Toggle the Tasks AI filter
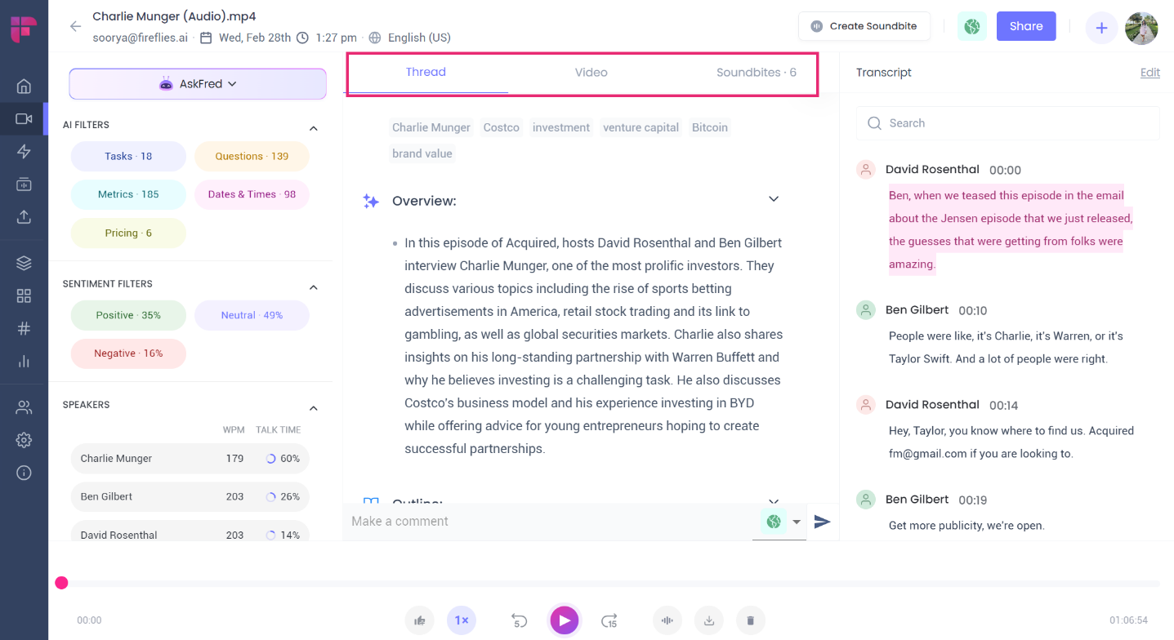 coord(127,156)
